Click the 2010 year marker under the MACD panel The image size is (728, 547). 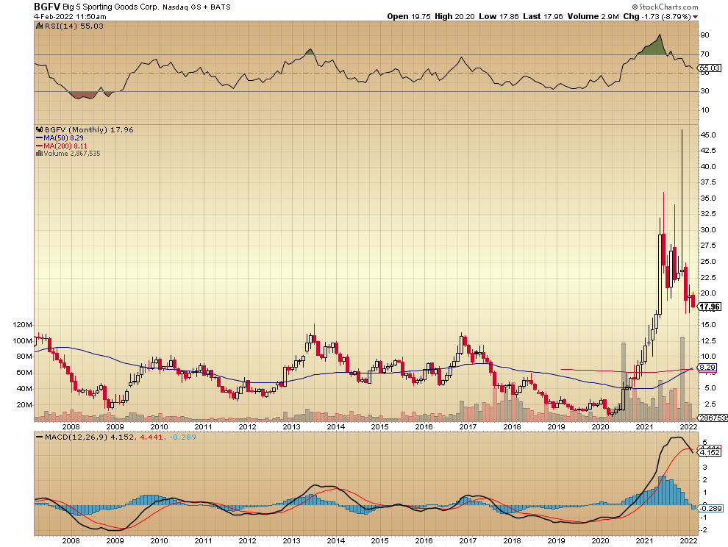tap(159, 541)
